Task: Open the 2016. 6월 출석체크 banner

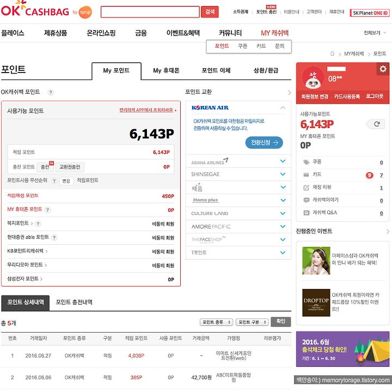Action: [x=342, y=349]
